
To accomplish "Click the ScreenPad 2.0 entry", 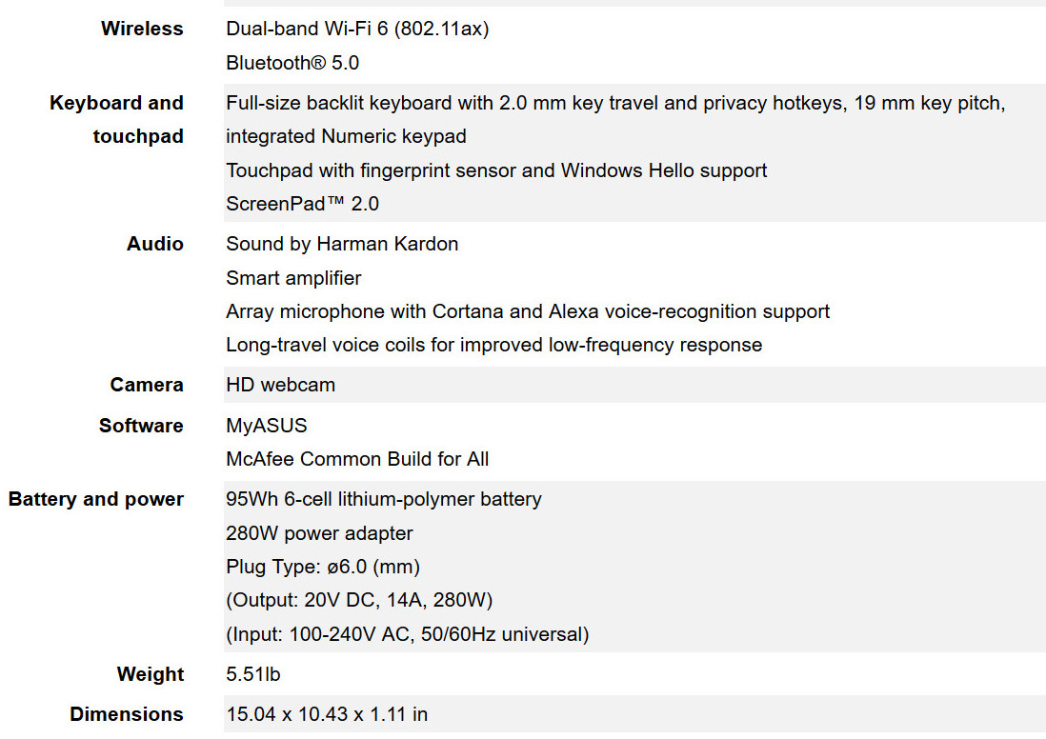I will 302,204.
